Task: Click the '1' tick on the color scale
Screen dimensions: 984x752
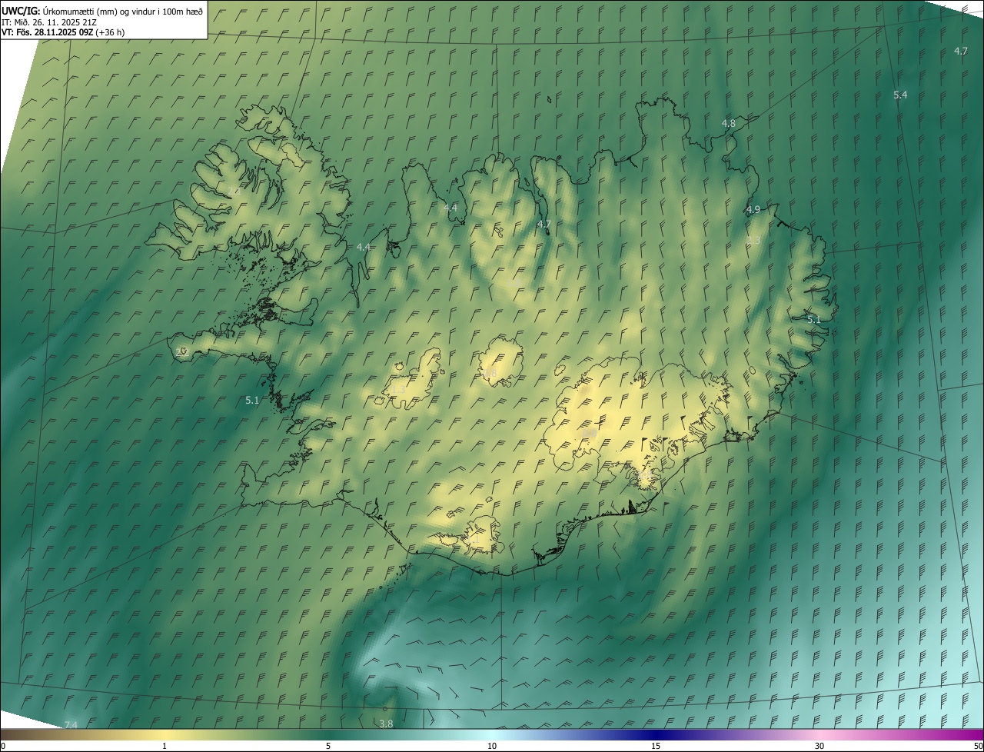Action: [165, 746]
